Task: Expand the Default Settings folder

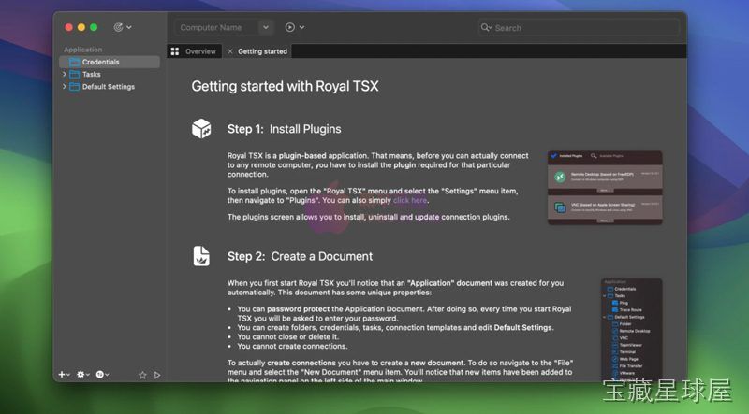Action: click(x=64, y=86)
